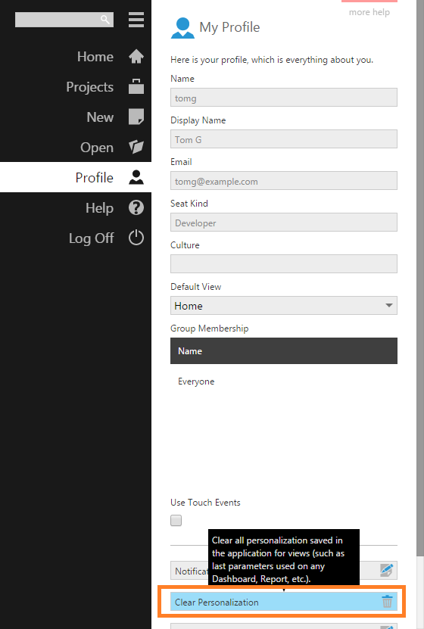Viewport: 424px width, 629px height.
Task: Click the New note icon
Action: point(136,117)
